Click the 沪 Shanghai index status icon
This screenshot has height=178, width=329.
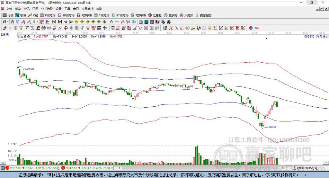pyautogui.click(x=7, y=168)
